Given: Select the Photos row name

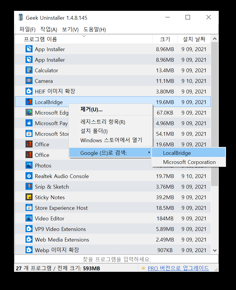Looking at the screenshot, I should tap(43, 165).
